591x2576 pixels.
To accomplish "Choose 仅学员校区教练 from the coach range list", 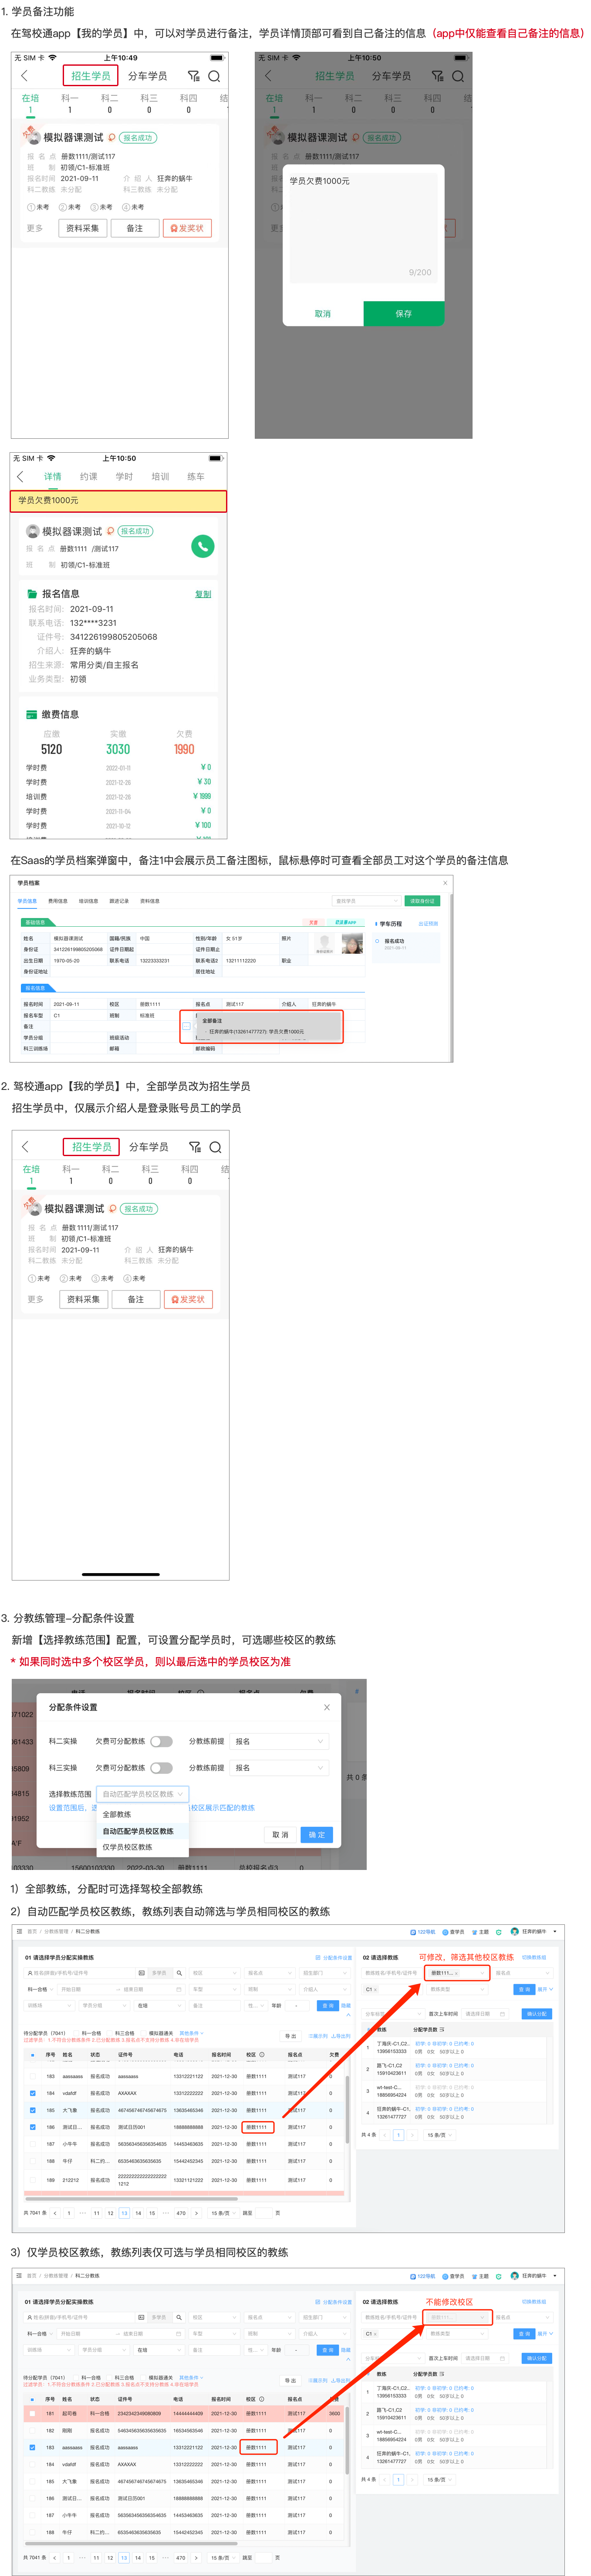I will 128,1847.
